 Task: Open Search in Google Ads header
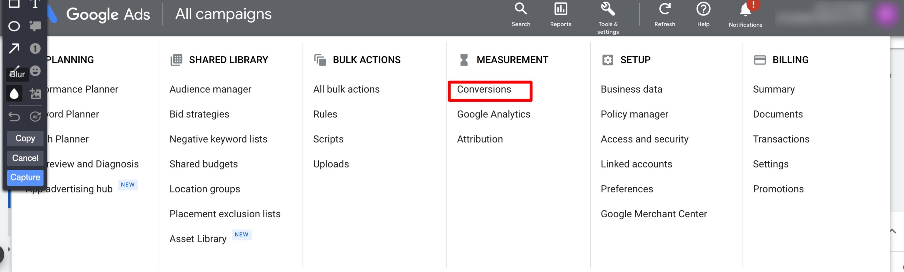(521, 14)
